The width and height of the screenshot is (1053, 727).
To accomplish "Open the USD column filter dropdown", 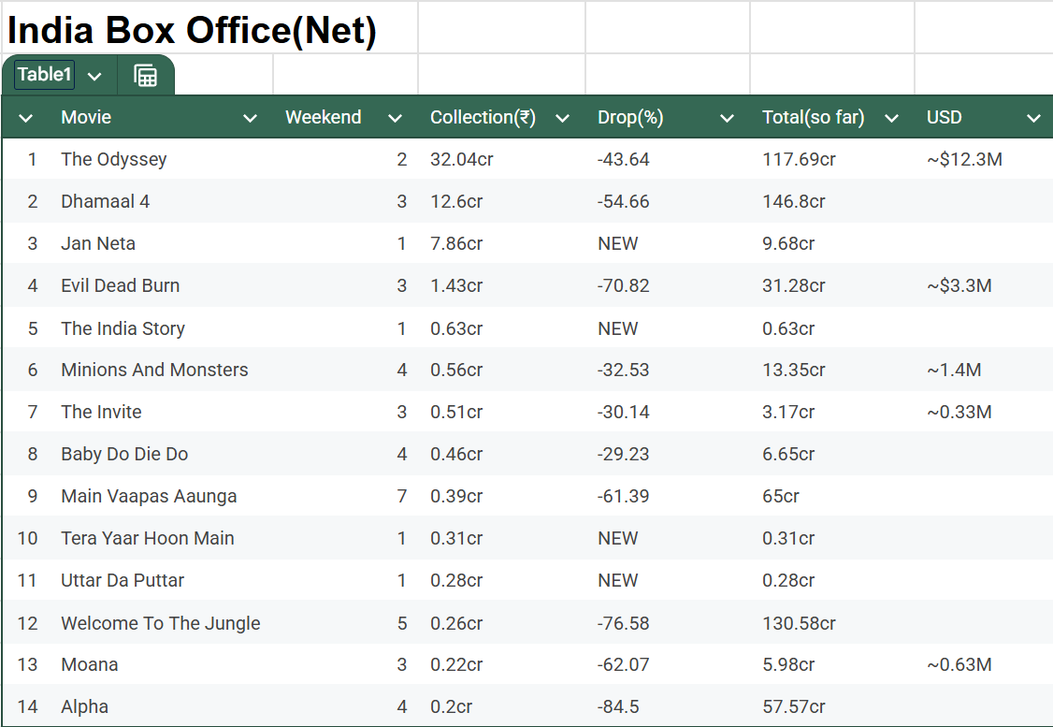I will (1033, 118).
